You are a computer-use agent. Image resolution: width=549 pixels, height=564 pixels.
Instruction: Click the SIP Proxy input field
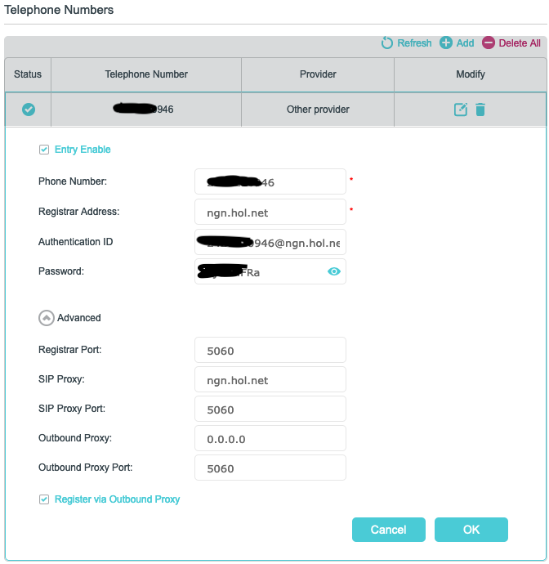coord(270,379)
